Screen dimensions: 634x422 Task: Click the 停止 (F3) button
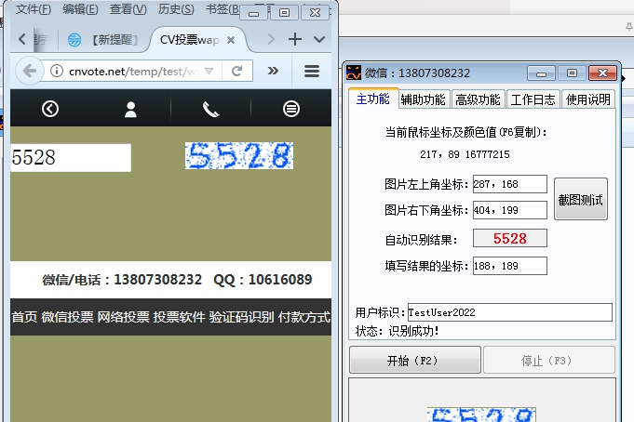point(549,360)
